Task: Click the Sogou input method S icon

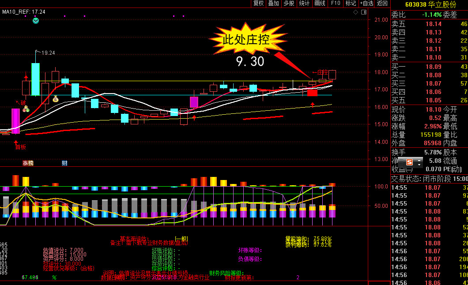Action: [x=409, y=162]
